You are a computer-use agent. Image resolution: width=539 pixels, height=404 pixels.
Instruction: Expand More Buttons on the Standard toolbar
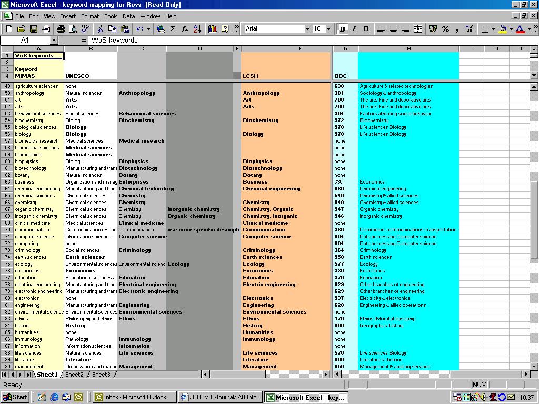[236, 29]
